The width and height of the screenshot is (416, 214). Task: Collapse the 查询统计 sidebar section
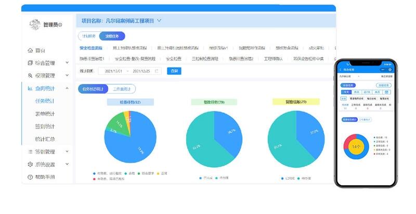(x=67, y=89)
